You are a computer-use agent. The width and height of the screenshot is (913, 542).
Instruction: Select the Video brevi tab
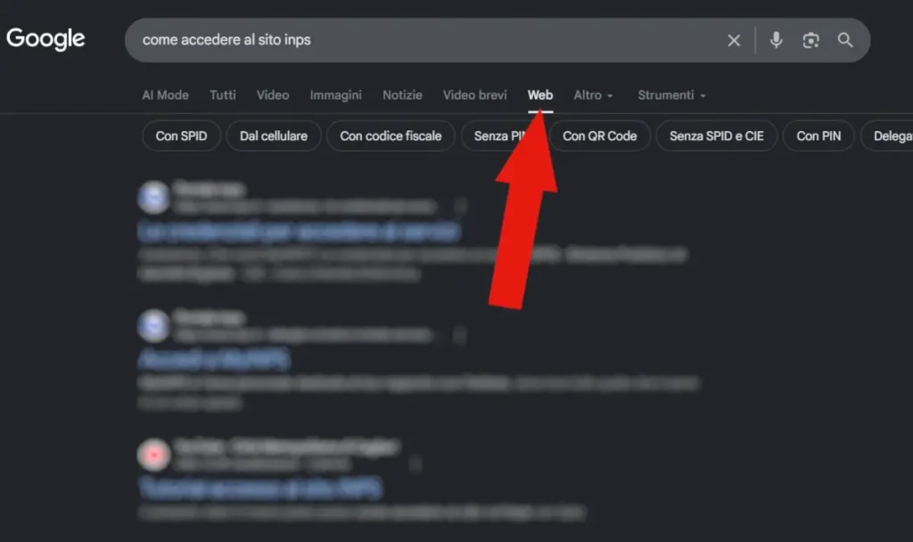474,94
